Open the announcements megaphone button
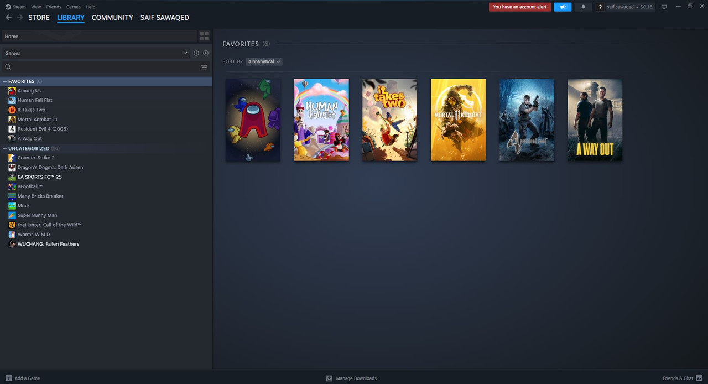This screenshot has width=708, height=384. (563, 7)
